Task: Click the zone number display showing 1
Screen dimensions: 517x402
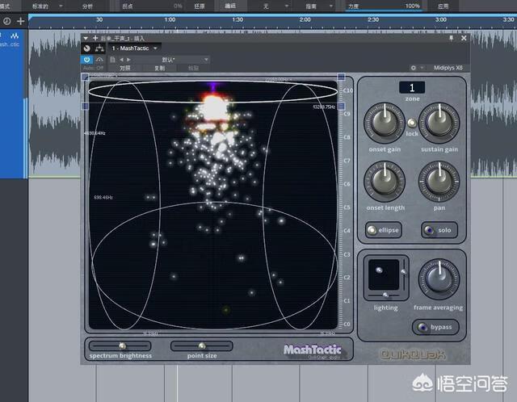Action: [412, 88]
